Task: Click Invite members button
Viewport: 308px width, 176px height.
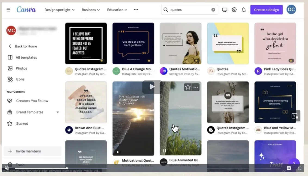Action: [x=32, y=151]
